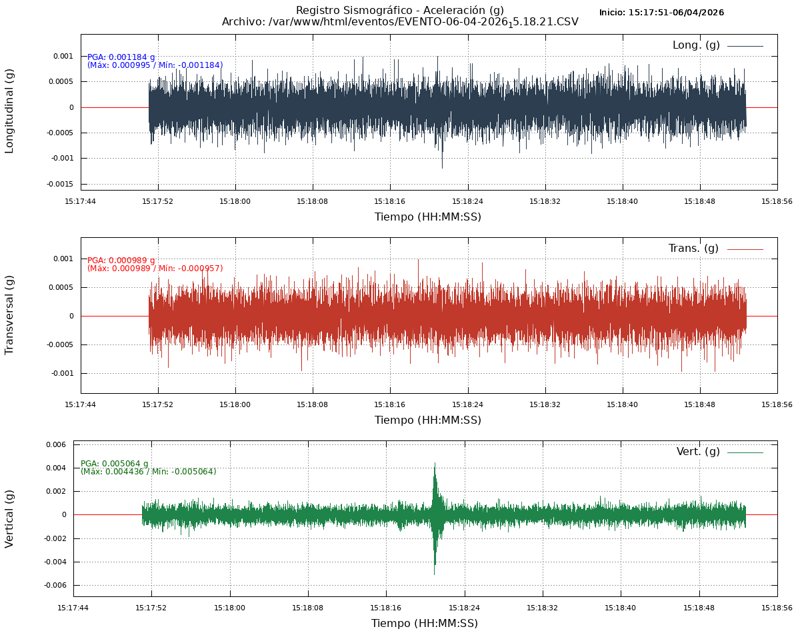
Task: Click the Archivo file path subtitle
Action: tap(400, 22)
